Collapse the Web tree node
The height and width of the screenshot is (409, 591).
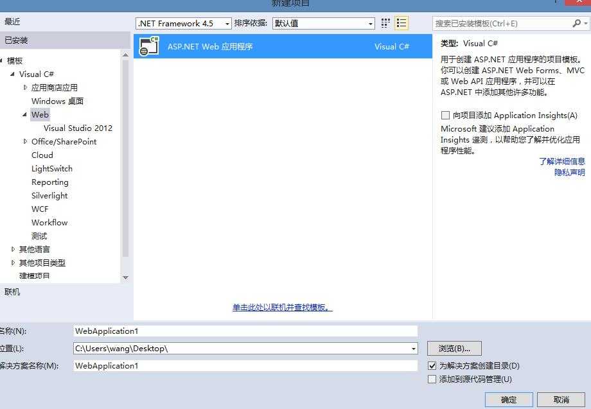tap(24, 114)
